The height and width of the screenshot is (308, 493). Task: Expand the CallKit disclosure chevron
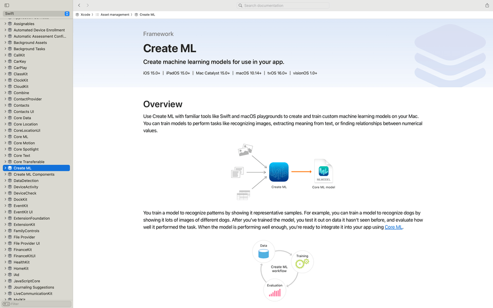coord(5,55)
